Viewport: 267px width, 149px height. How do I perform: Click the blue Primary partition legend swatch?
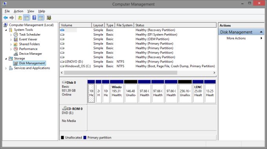click(x=85, y=138)
